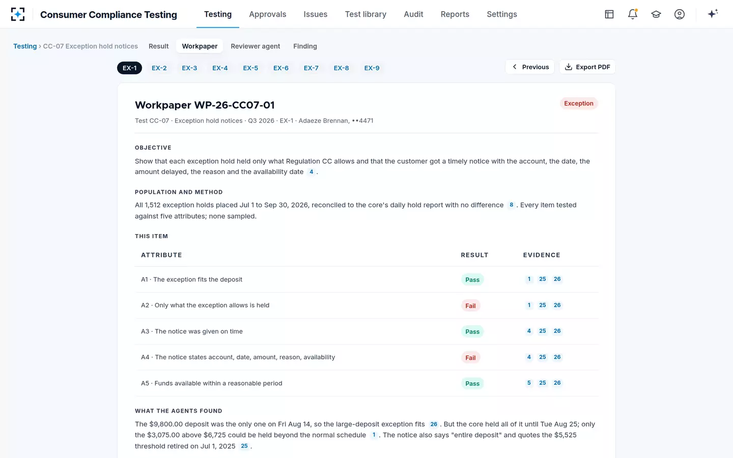This screenshot has height=458, width=733.
Task: Select exception item EX-1
Action: (x=130, y=68)
